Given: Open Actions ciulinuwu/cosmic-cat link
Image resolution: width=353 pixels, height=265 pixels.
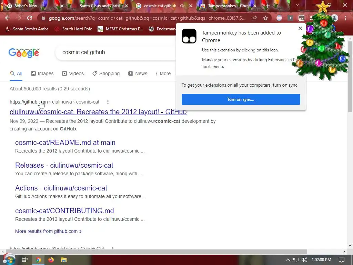Looking at the screenshot, I should (61, 188).
